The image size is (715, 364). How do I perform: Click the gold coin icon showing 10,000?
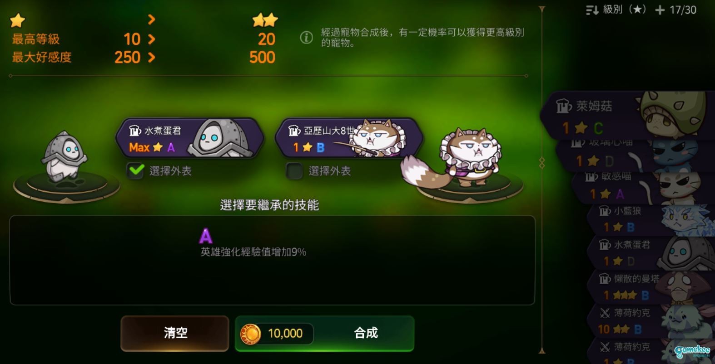pos(250,334)
